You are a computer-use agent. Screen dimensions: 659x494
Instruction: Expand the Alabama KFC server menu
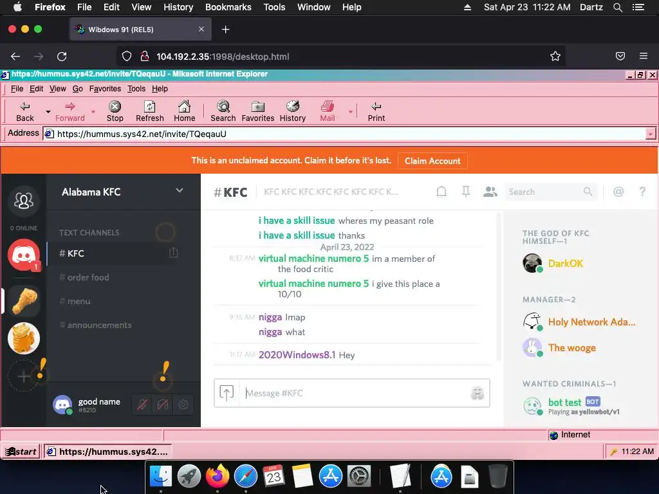point(180,190)
